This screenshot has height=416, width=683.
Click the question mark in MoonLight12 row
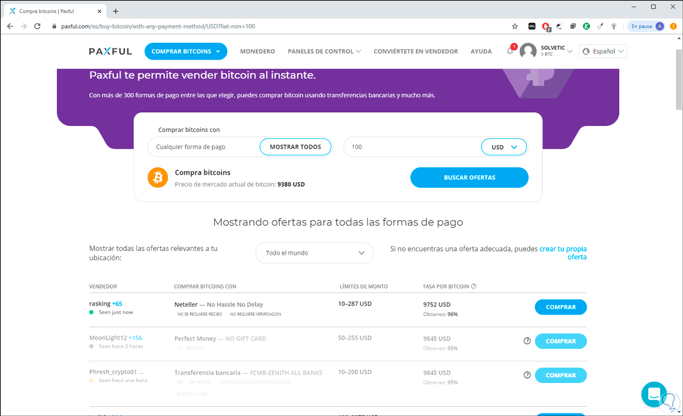tap(526, 341)
